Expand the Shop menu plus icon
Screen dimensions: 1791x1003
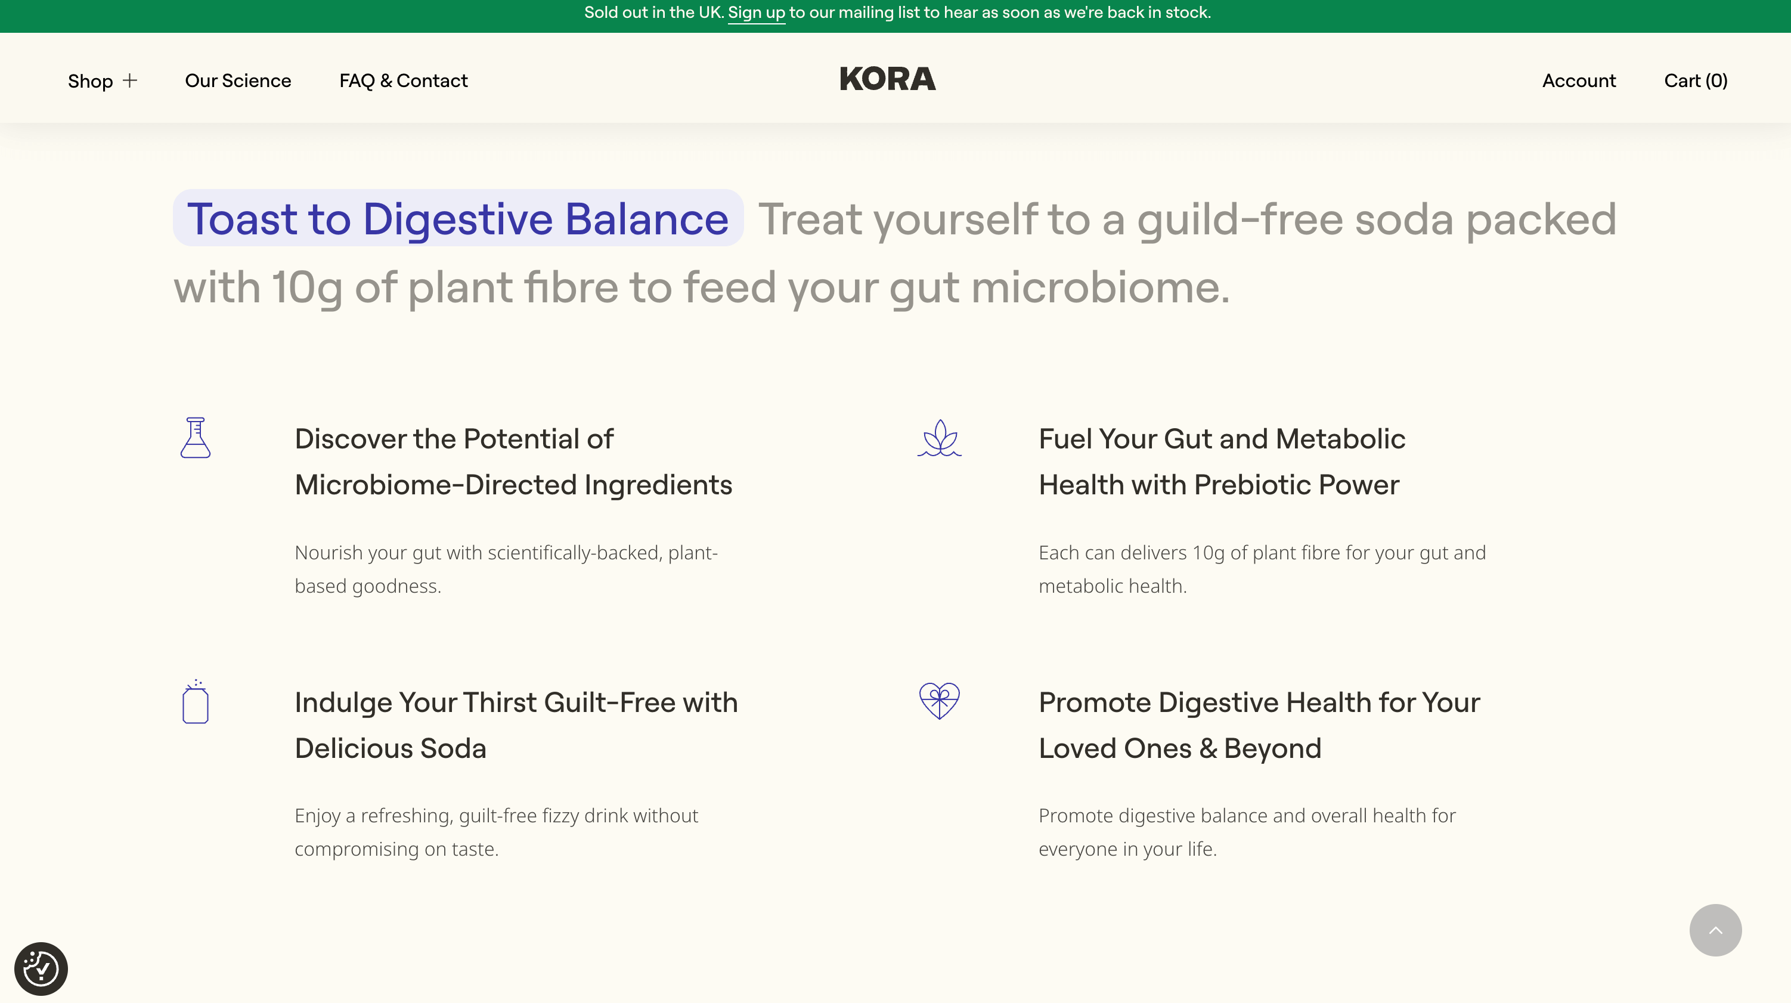click(130, 81)
